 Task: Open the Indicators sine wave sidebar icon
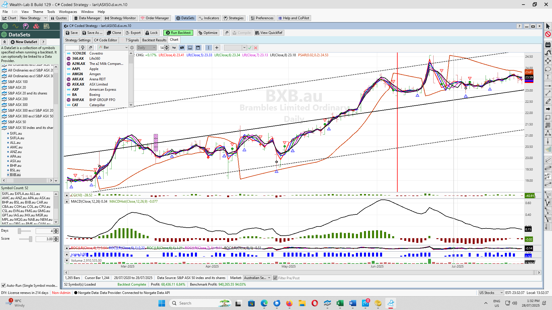click(x=15, y=26)
